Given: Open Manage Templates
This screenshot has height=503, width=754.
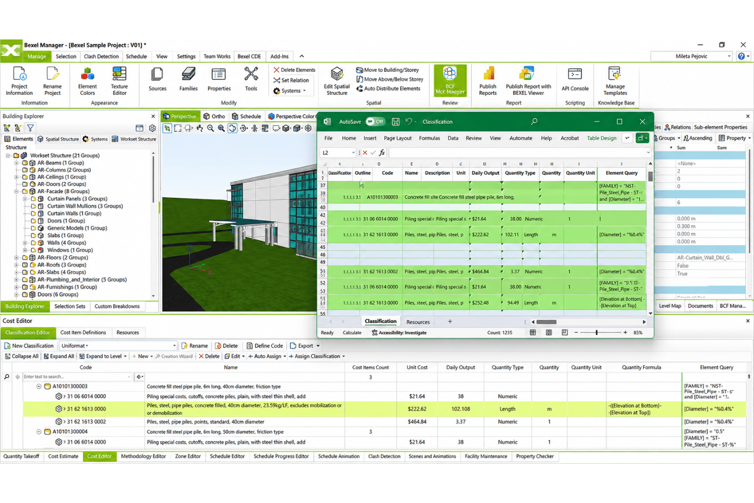Looking at the screenshot, I should [615, 81].
